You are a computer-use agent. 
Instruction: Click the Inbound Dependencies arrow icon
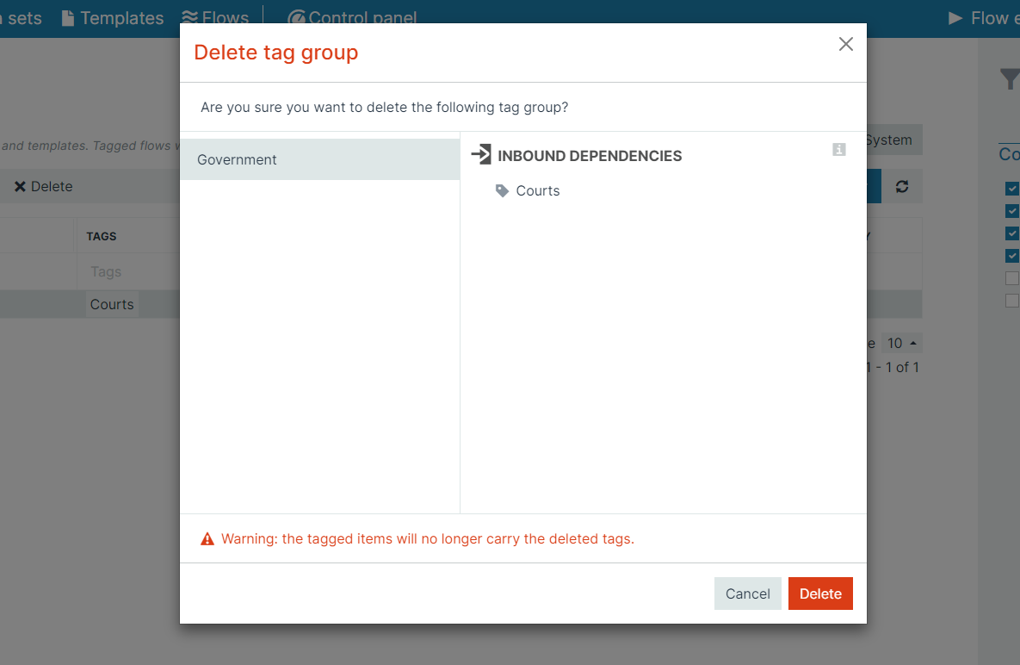pyautogui.click(x=481, y=155)
